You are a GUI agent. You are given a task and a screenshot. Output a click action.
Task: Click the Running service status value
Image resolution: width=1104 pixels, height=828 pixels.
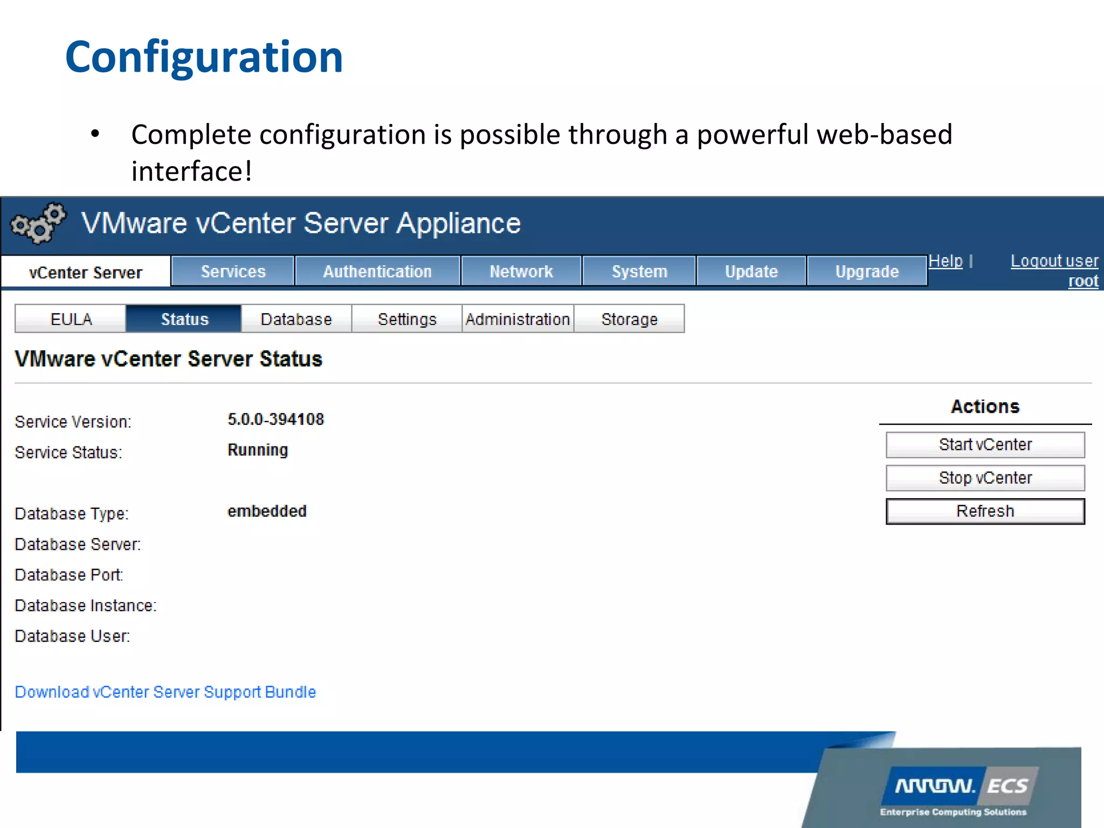[258, 450]
